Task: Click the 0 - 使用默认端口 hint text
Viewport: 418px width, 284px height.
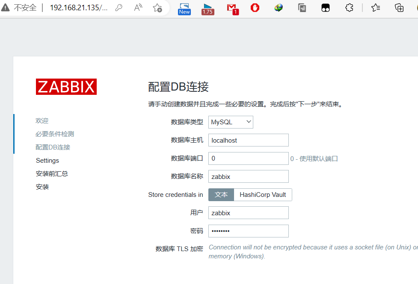Action: coord(314,158)
